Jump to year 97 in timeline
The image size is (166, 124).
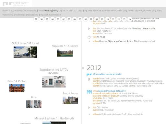coord(36,19)
